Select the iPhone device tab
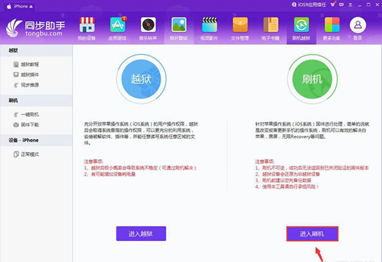Screen dimensions: 382x262 pyautogui.click(x=20, y=7)
